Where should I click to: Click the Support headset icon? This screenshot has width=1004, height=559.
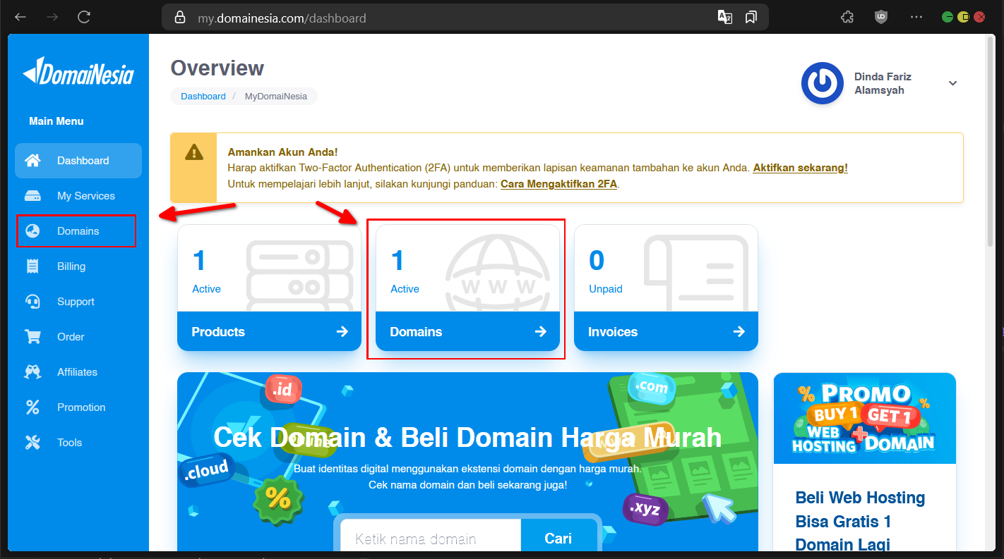click(x=32, y=302)
